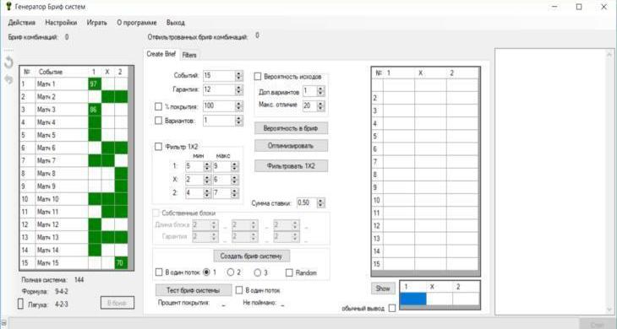Click the % покрытия spinner arrows
Viewport: 617px width, 329px height.
(x=239, y=106)
